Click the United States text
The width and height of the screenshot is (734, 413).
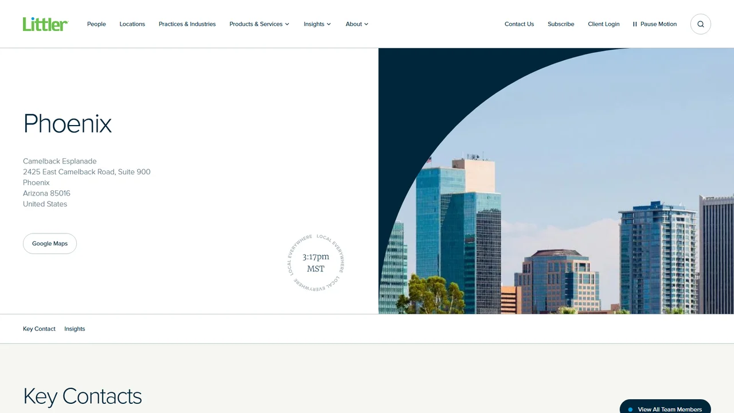click(x=45, y=204)
